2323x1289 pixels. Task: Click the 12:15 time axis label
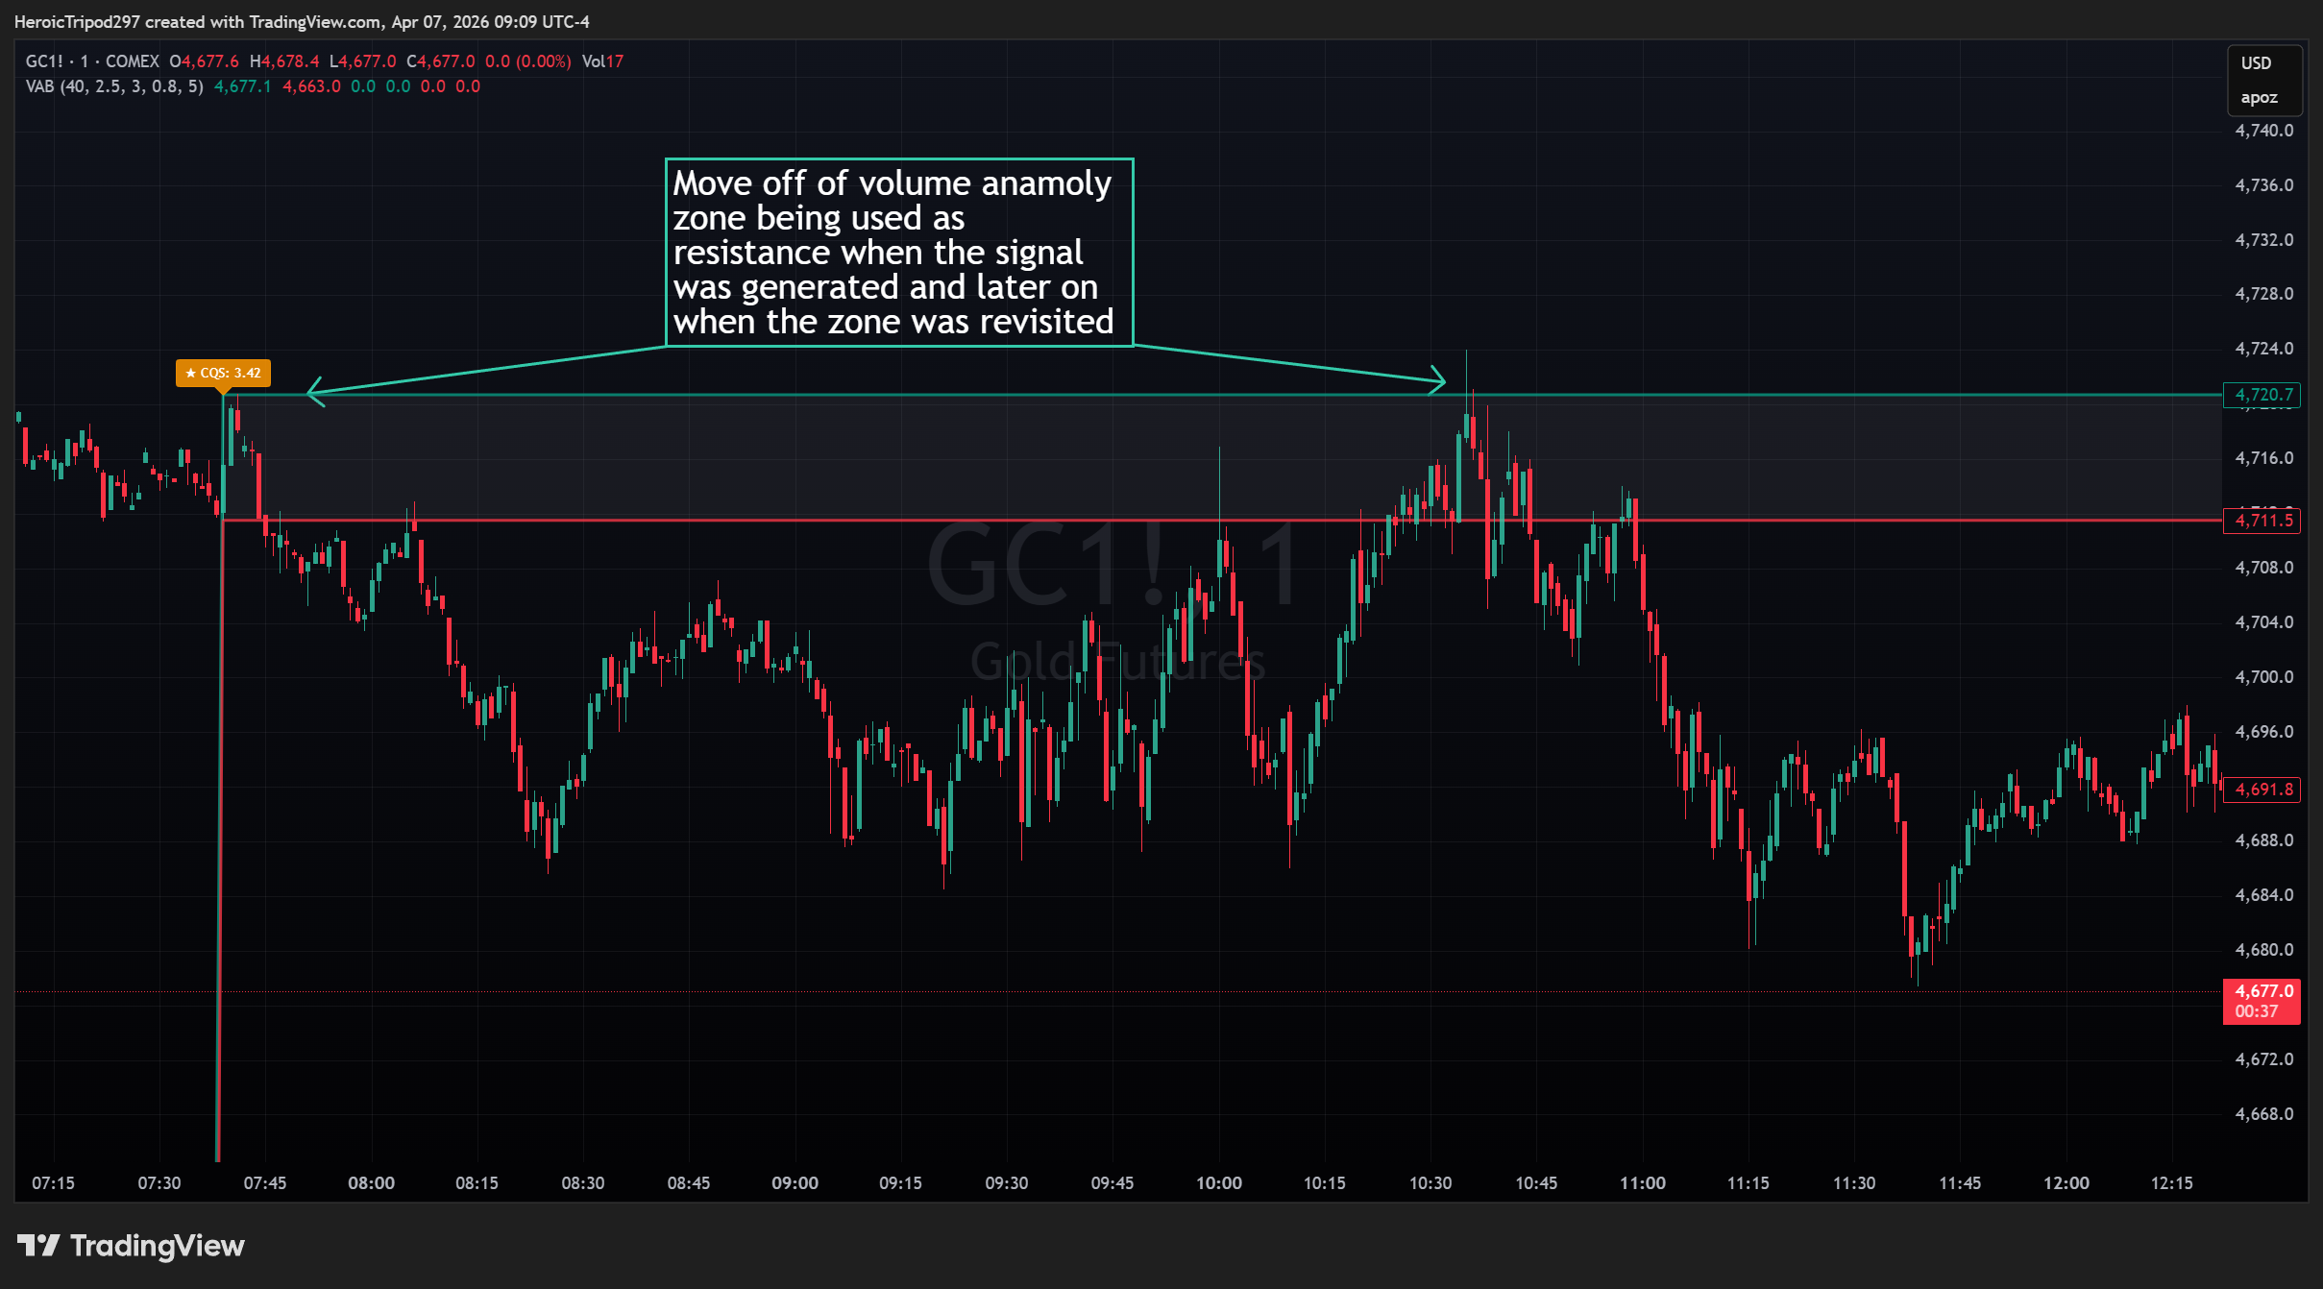click(x=2171, y=1182)
